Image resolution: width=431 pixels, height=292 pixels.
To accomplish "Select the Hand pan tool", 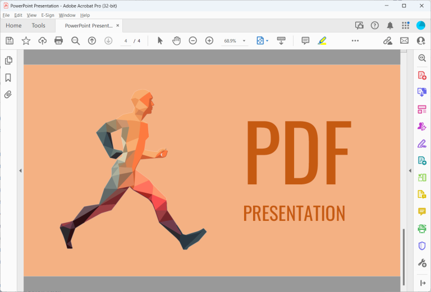I will pos(176,40).
